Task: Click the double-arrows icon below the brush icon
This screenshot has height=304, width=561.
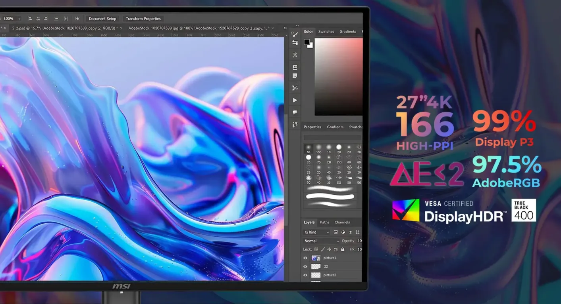Action: pos(295,43)
